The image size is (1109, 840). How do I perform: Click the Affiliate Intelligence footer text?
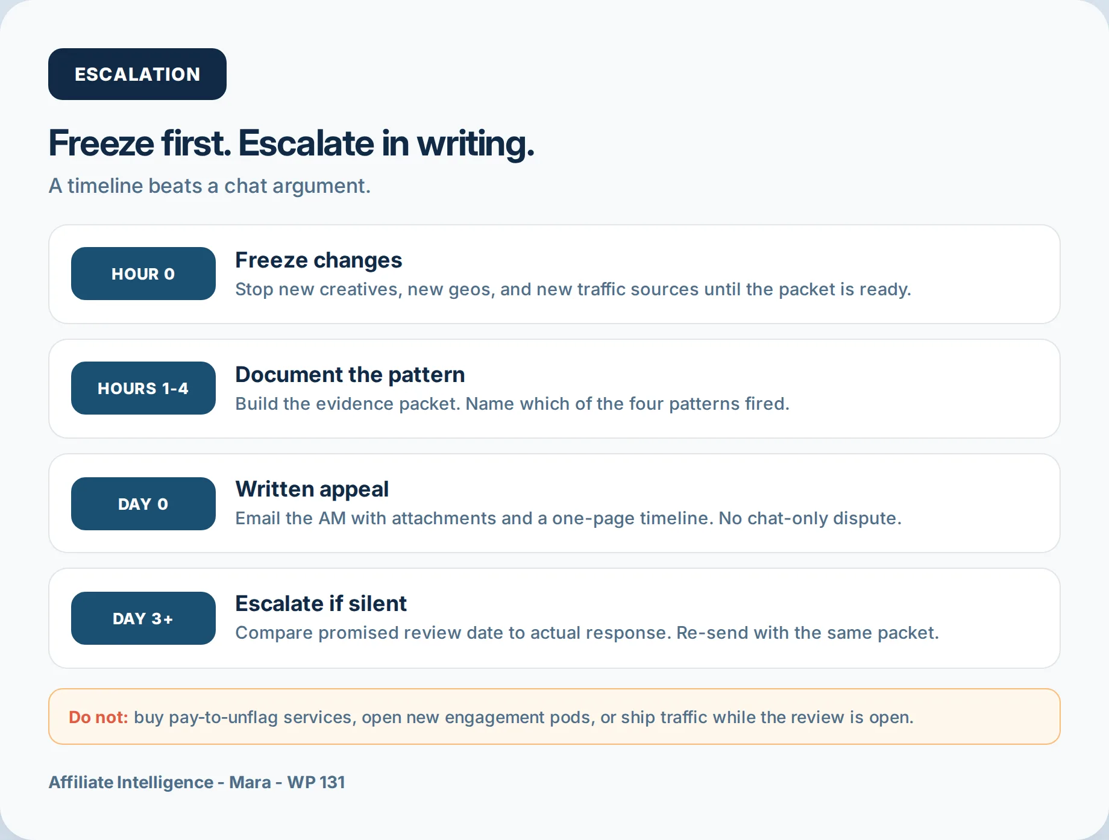click(131, 782)
